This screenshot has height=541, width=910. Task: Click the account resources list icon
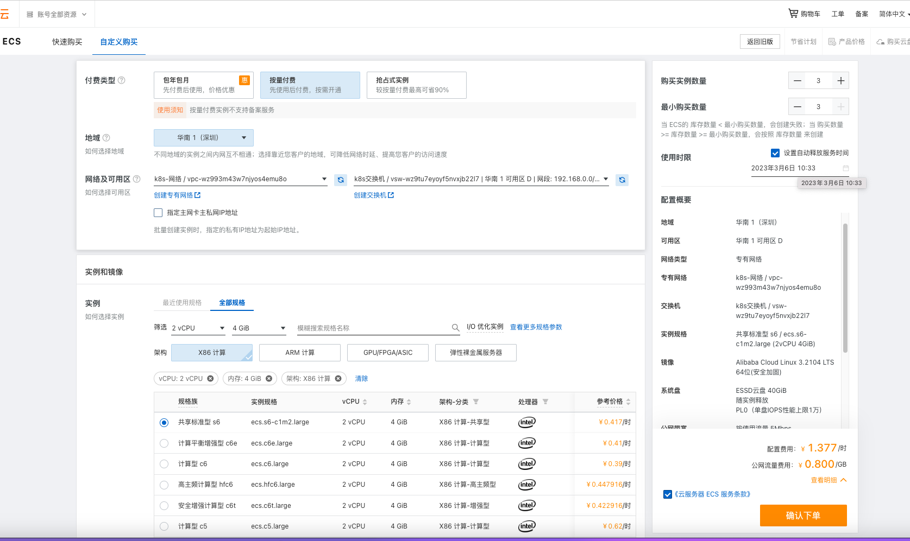(30, 15)
